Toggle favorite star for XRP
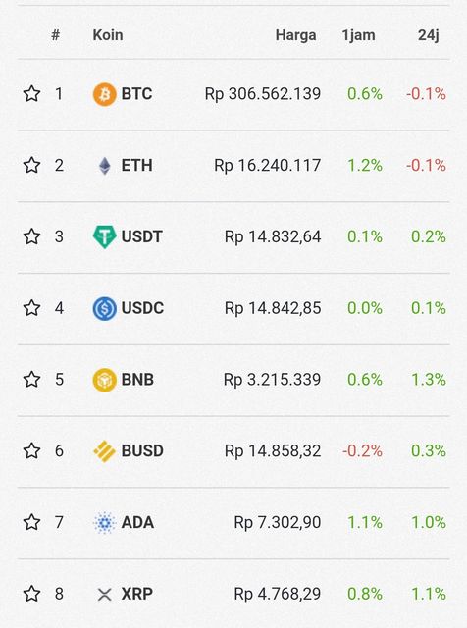Image resolution: width=467 pixels, height=628 pixels. 31,594
